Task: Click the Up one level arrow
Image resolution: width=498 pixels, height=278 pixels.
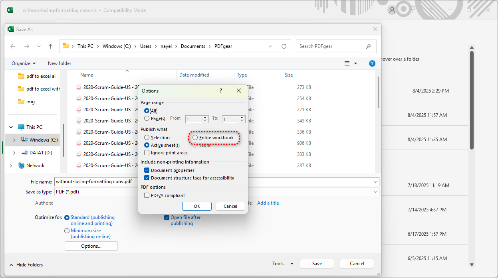Action: pyautogui.click(x=50, y=46)
